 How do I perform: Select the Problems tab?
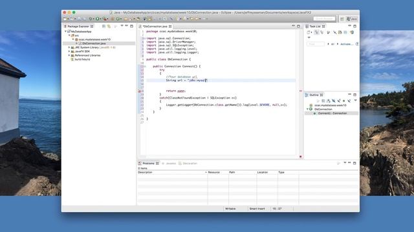pos(148,163)
